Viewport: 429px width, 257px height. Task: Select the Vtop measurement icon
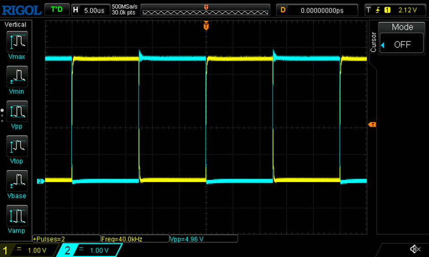click(17, 146)
